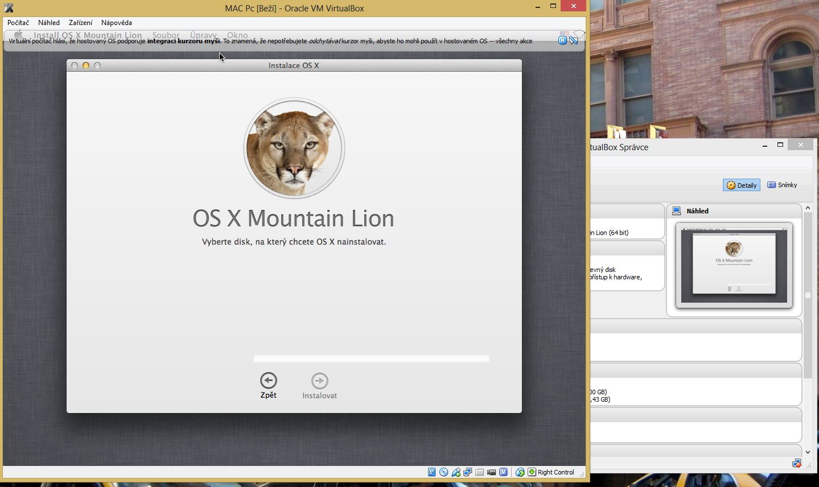Click the shared folders status icon
This screenshot has width=819, height=487.
click(x=480, y=472)
